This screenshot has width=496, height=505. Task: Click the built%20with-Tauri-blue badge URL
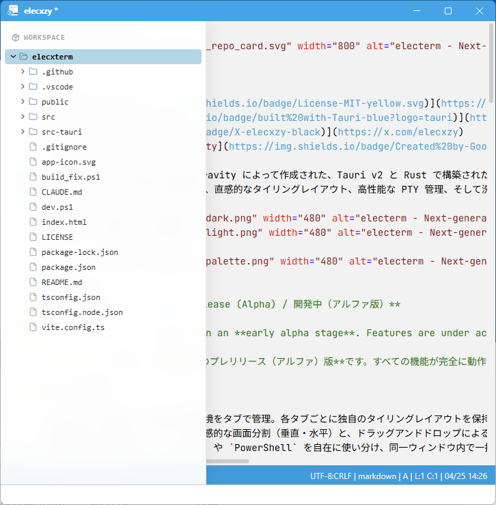point(330,118)
